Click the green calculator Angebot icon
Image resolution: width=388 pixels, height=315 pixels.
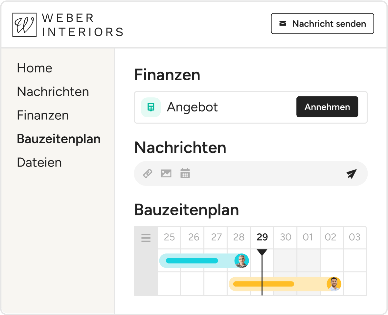[x=151, y=108]
